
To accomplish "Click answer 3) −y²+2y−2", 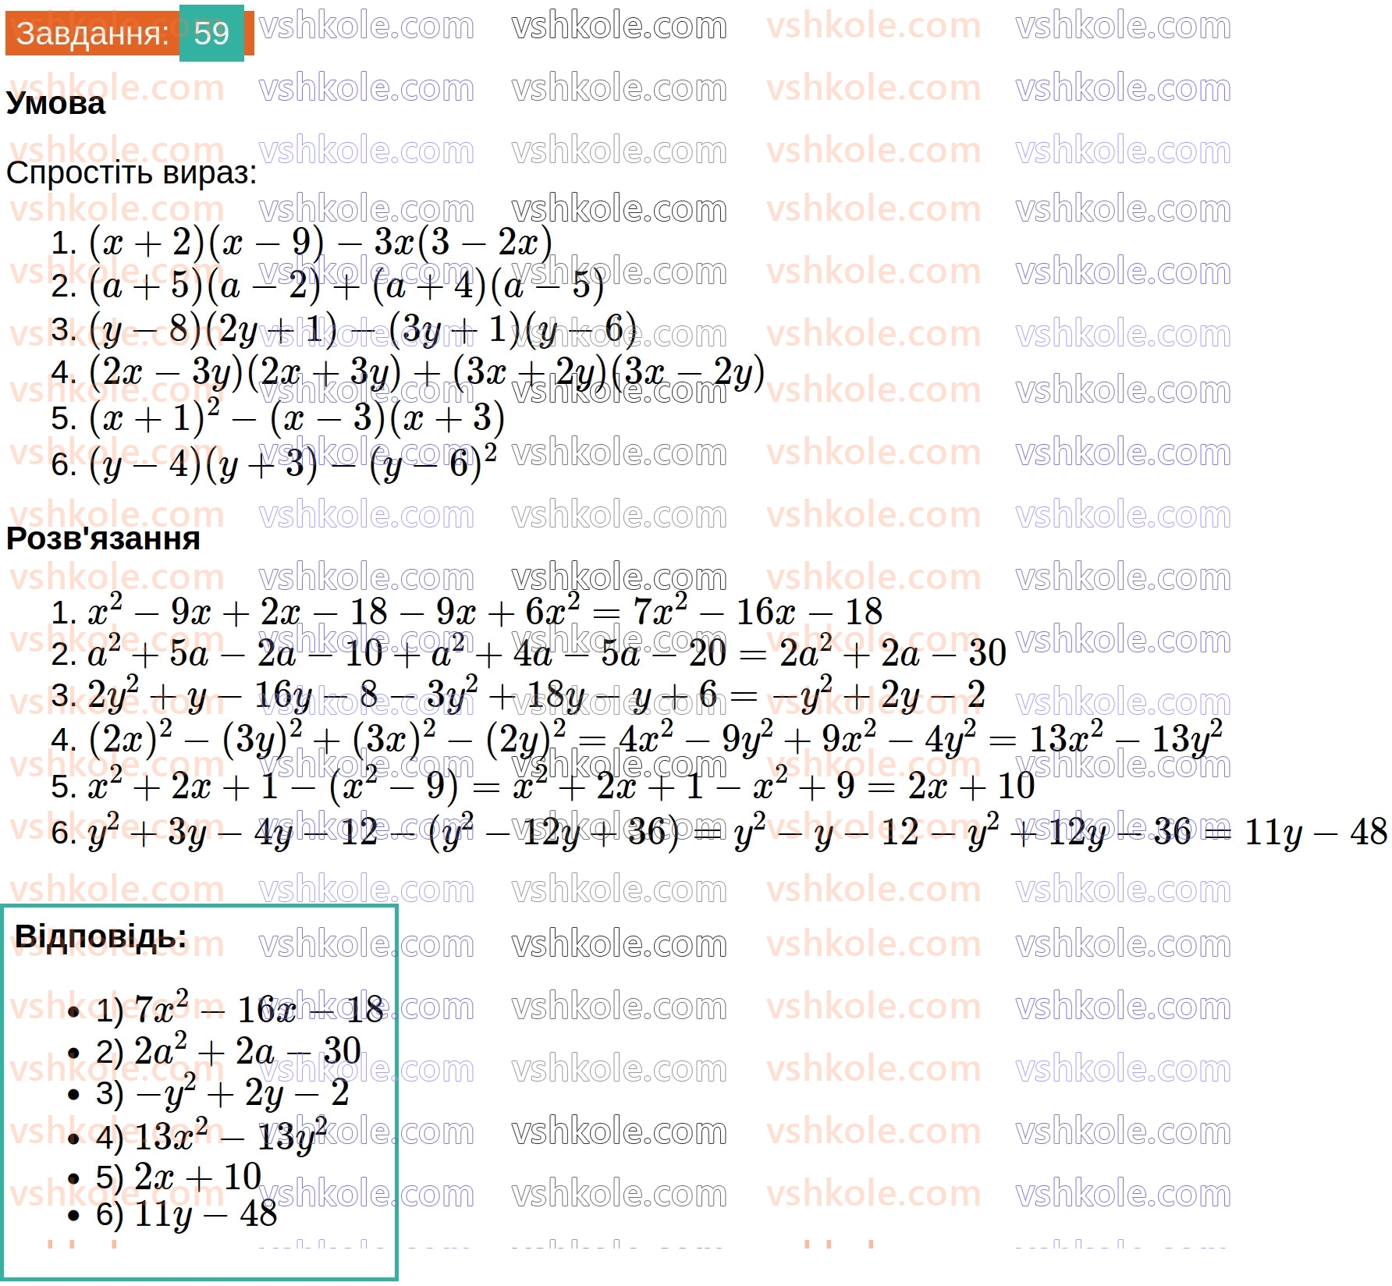I will 222,1092.
